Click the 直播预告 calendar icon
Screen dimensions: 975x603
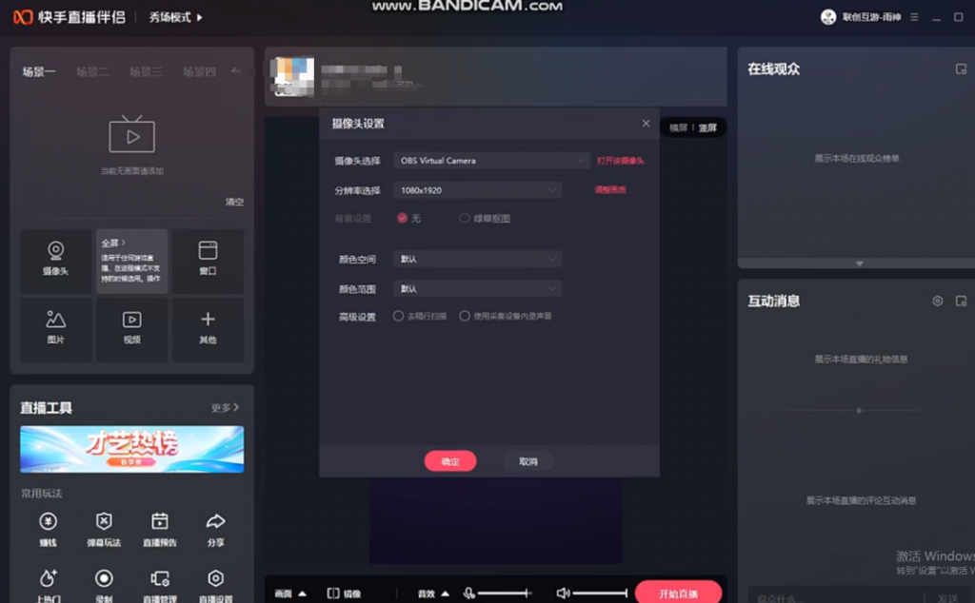160,522
